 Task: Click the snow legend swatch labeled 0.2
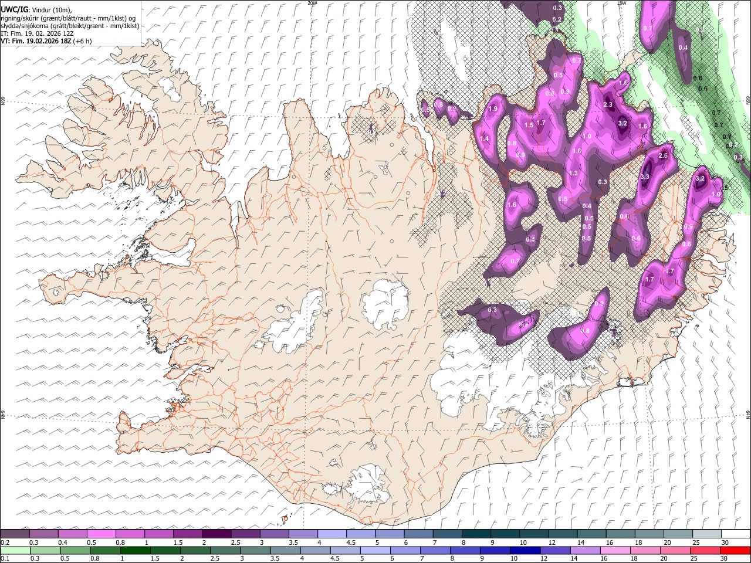15,534
